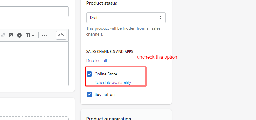The width and height of the screenshot is (256, 120).
Task: Uncheck the Online Store checkbox
Action: coord(90,74)
